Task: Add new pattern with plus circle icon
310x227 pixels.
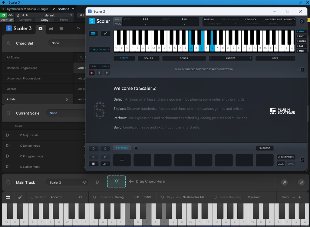Action: [136, 148]
